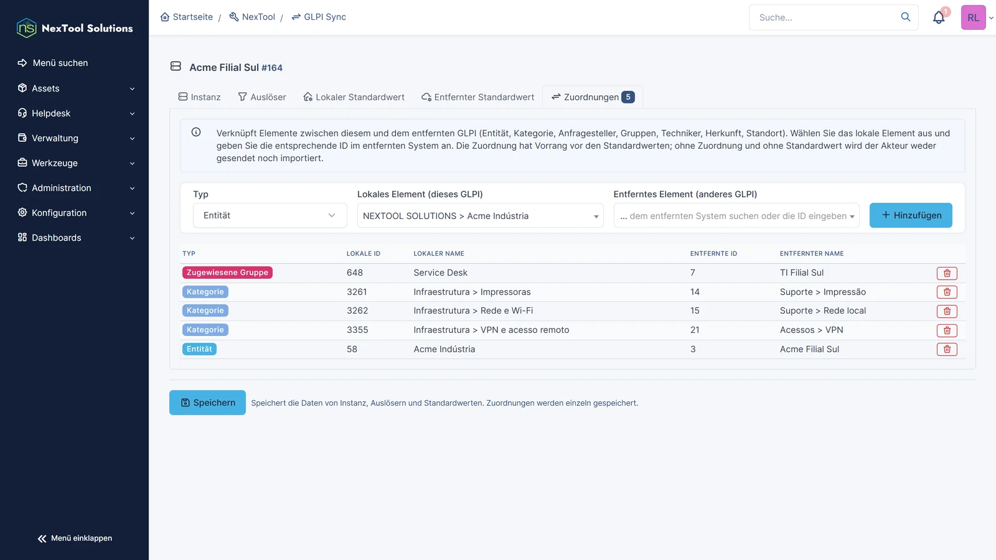Click the TI Filial Sul cell

(802, 273)
